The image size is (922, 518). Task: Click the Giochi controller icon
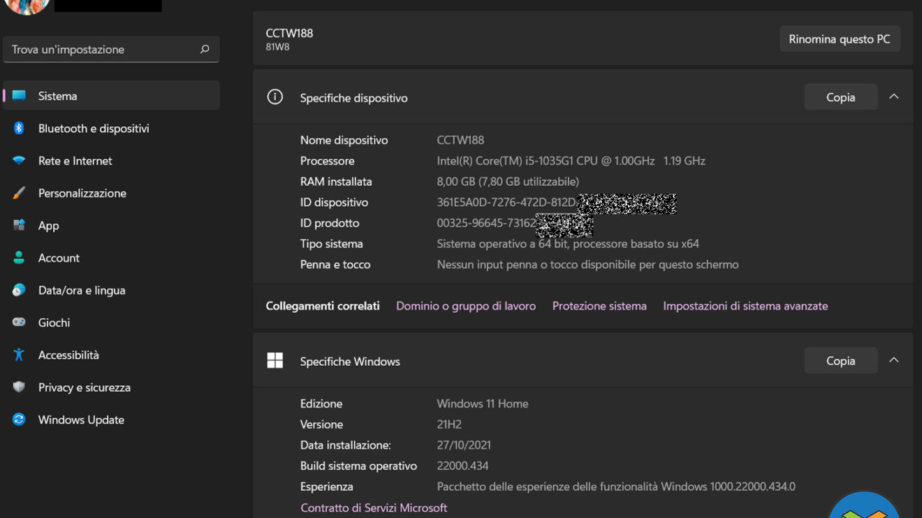tap(19, 323)
